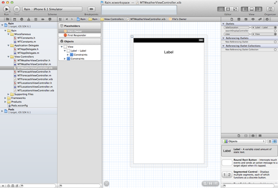Switch to Assistant editor
The height and width of the screenshot is (188, 278).
[x=227, y=9]
